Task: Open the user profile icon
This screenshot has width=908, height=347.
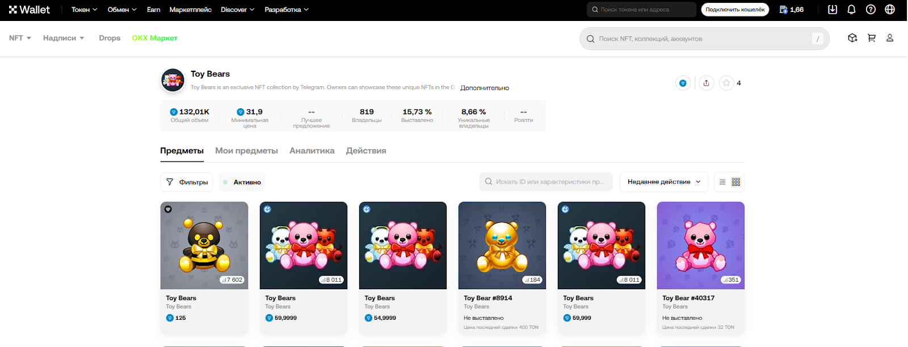Action: coord(890,38)
